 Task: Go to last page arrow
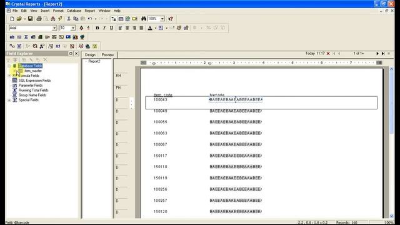(383, 54)
